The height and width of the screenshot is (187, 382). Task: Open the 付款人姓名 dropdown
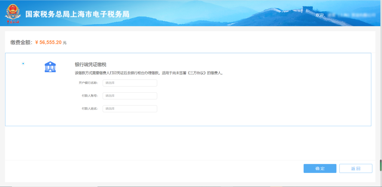click(130, 109)
